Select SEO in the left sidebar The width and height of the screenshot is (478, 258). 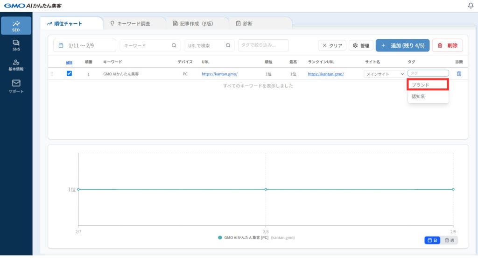(x=16, y=25)
